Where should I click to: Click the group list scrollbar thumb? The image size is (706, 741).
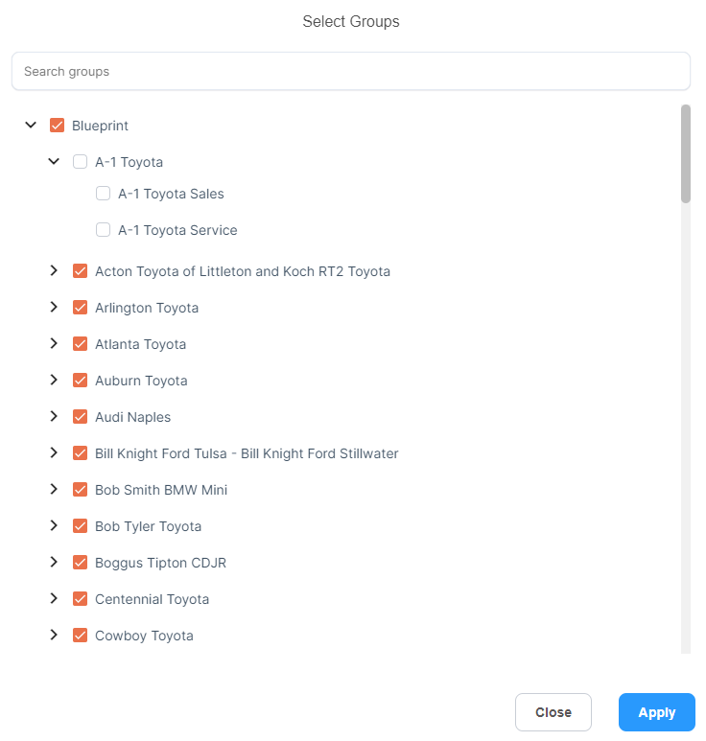(x=686, y=153)
